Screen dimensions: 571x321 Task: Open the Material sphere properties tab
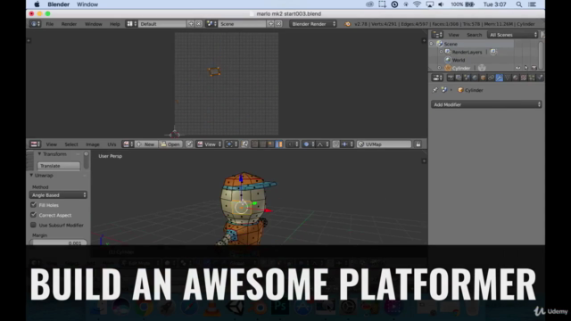point(516,78)
